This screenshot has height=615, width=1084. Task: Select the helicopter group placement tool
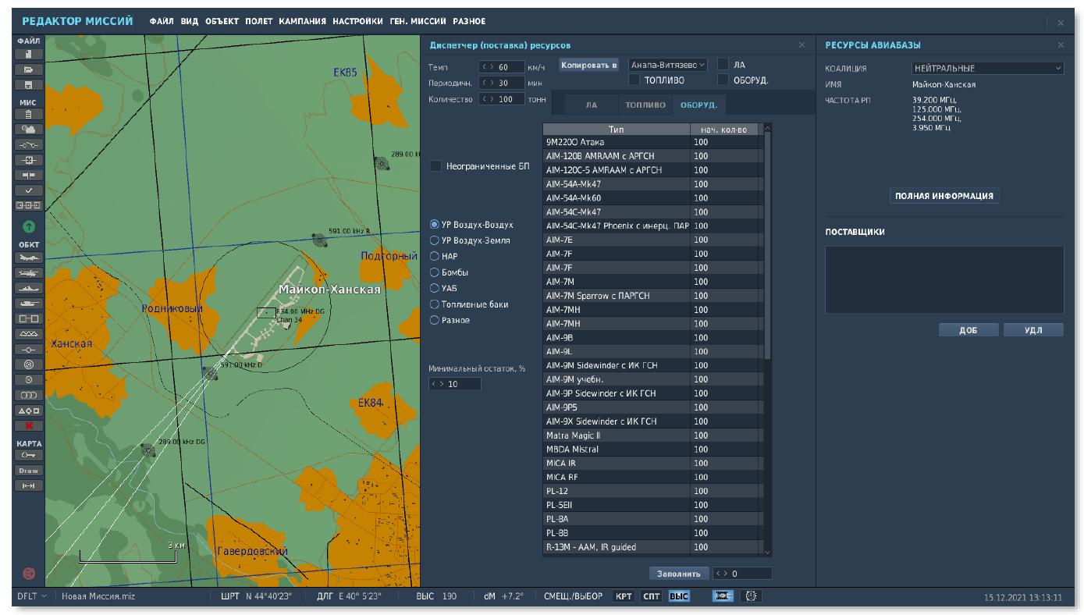(x=29, y=273)
